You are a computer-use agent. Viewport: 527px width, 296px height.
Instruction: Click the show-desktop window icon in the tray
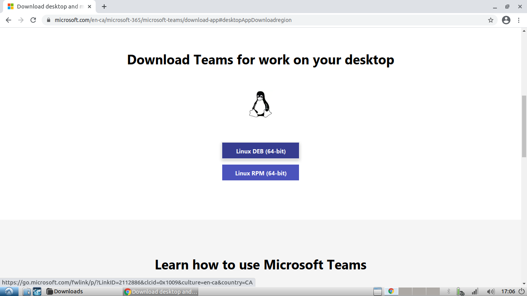(x=378, y=291)
